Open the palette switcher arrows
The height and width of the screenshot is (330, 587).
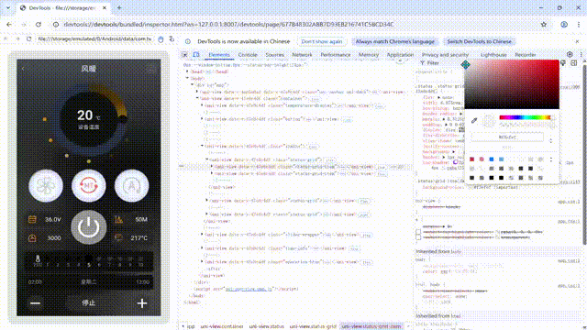pos(551,159)
